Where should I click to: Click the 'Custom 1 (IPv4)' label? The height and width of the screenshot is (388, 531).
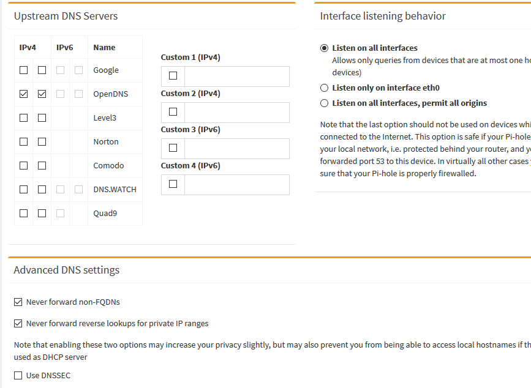point(190,57)
